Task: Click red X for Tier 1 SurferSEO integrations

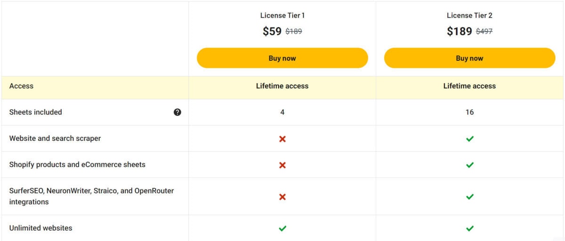Action: [x=282, y=197]
